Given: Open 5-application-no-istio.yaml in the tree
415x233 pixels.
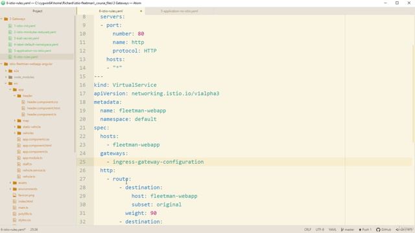Looking at the screenshot, I should (32, 50).
